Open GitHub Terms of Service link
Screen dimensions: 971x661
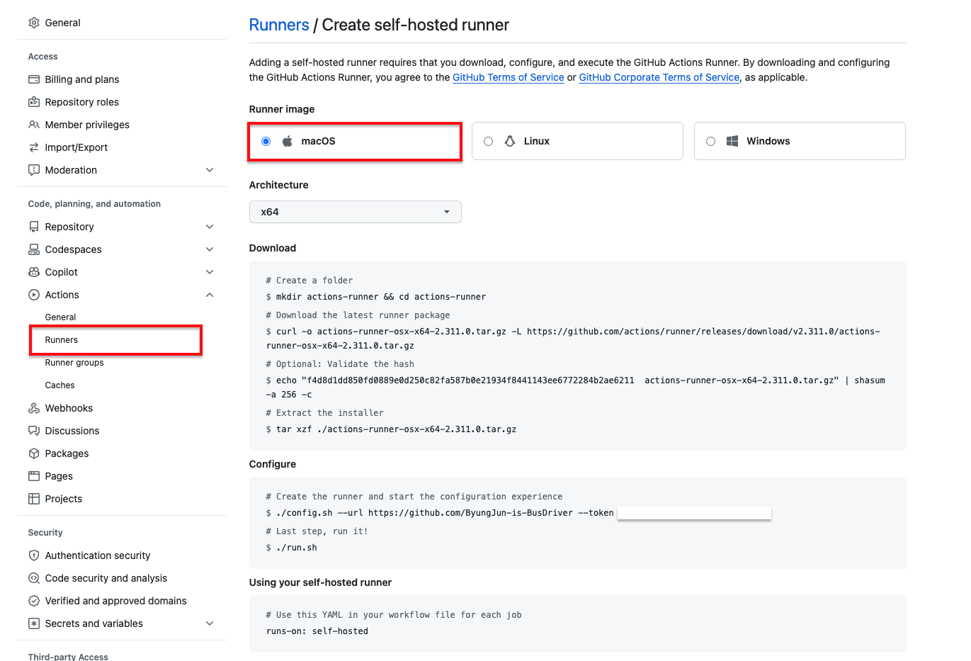pos(509,77)
